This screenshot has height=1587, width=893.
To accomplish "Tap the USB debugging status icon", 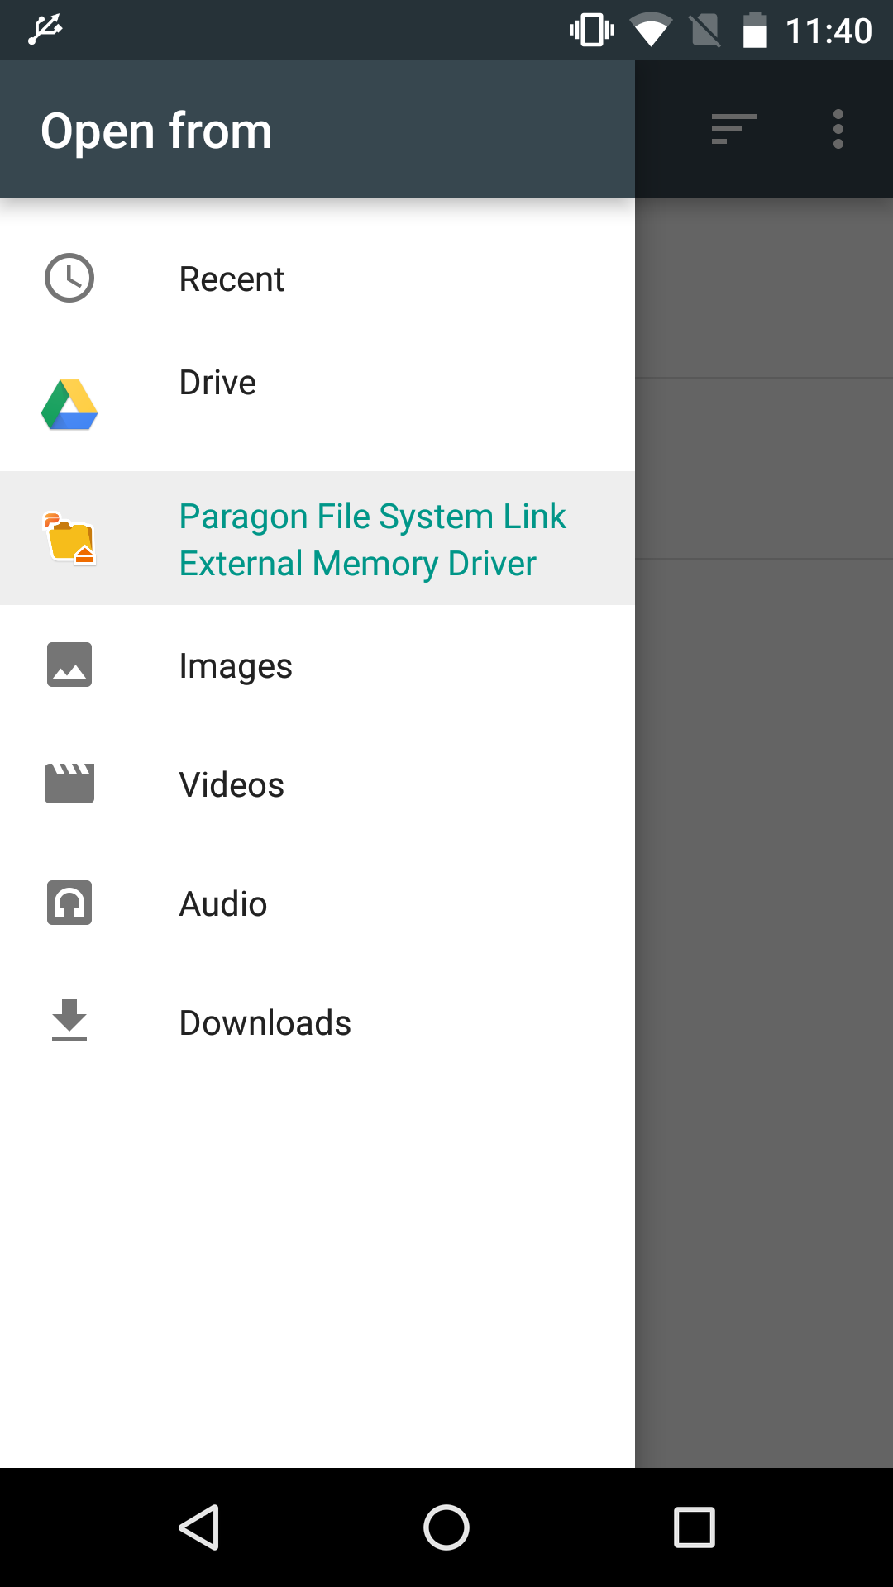I will 45,30.
